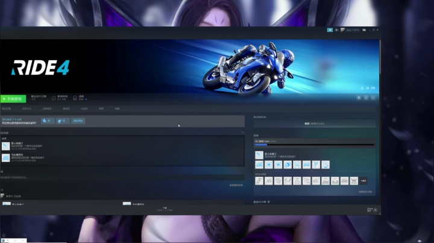Image resolution: width=434 pixels, height=243 pixels.
Task: Add game to favorites star icon
Action: [373, 98]
